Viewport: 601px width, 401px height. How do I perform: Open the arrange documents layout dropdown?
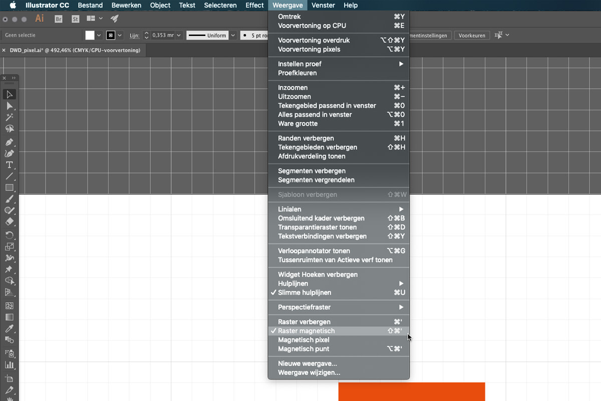click(x=95, y=19)
